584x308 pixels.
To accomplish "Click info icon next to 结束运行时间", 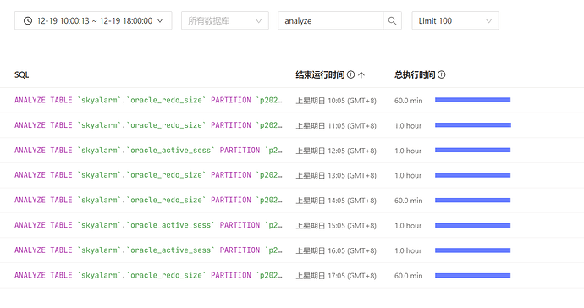I will pyautogui.click(x=351, y=74).
